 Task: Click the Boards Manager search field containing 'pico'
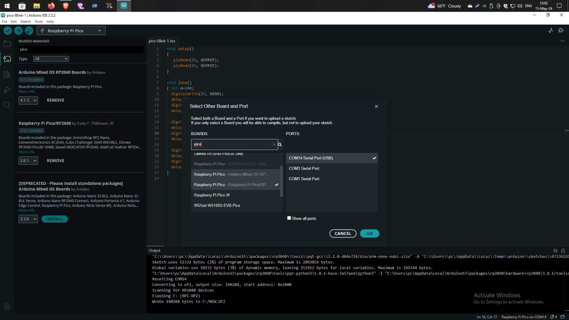pos(81,49)
